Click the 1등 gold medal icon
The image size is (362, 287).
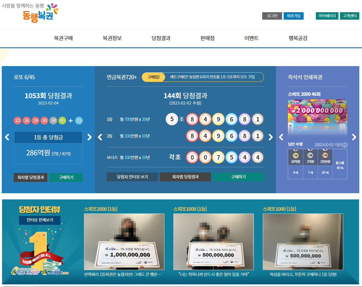pyautogui.click(x=295, y=154)
